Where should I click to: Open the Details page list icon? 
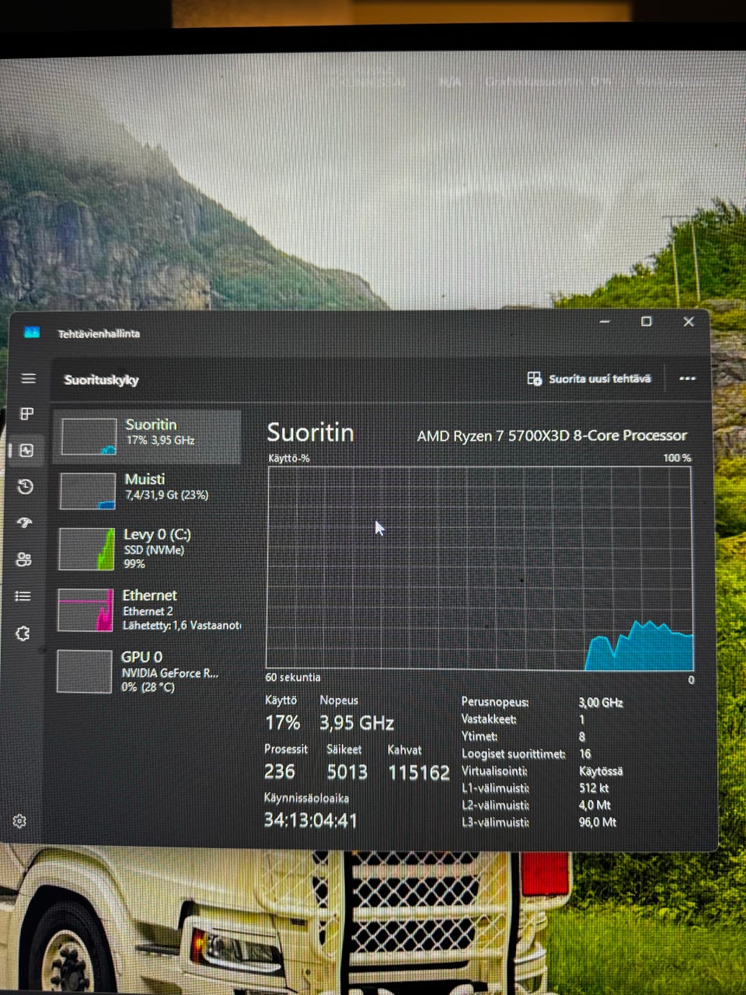[23, 596]
